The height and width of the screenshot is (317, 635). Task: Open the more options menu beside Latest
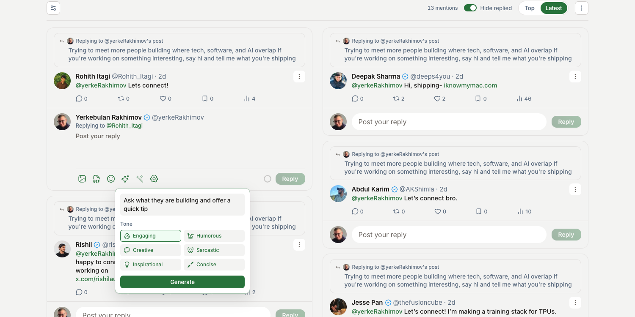click(582, 8)
